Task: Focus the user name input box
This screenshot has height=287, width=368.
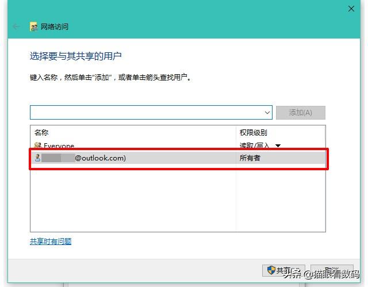Action: [x=151, y=112]
